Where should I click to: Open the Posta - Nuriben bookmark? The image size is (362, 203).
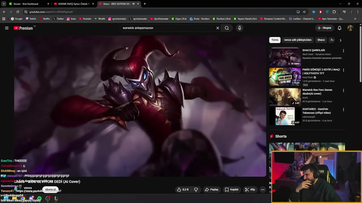tap(200, 19)
